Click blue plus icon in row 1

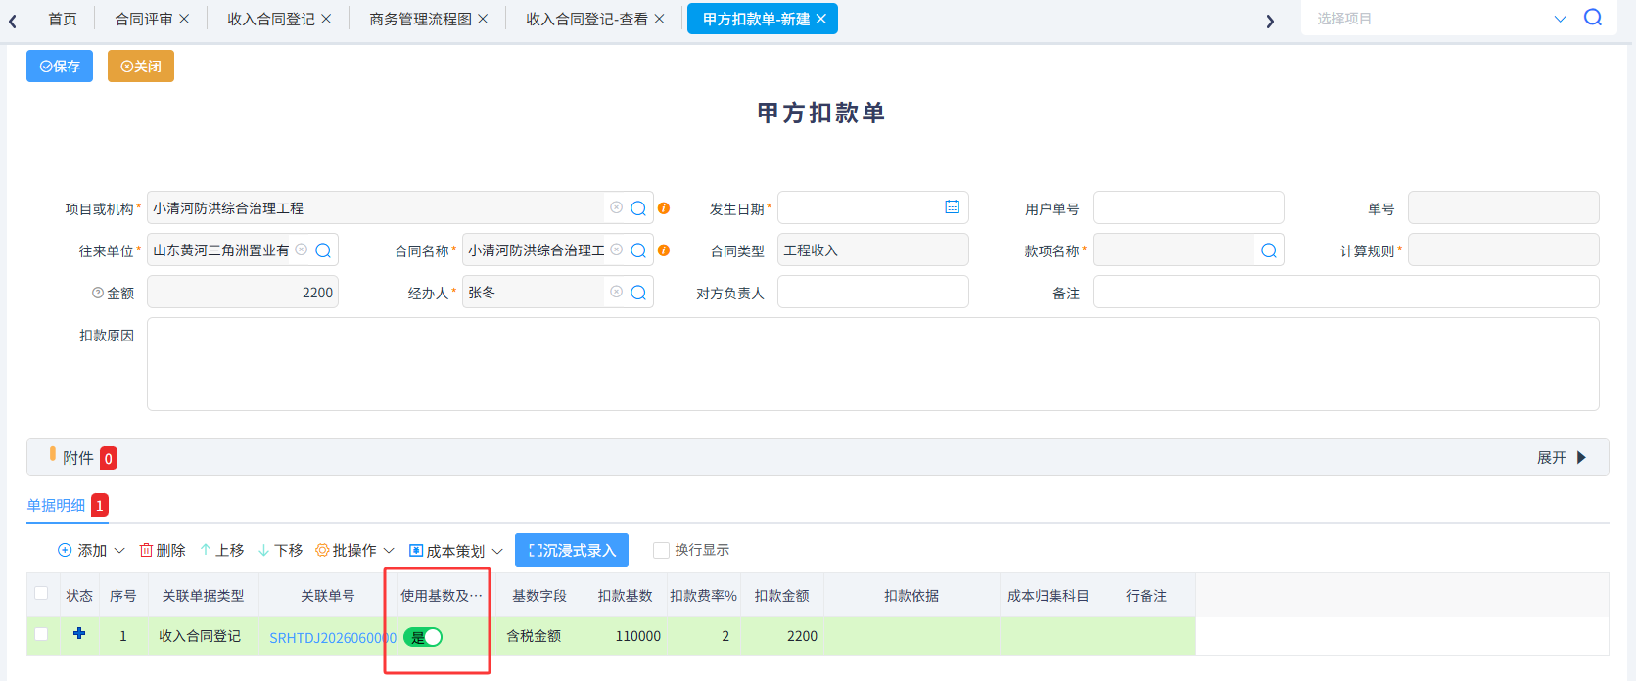[79, 634]
